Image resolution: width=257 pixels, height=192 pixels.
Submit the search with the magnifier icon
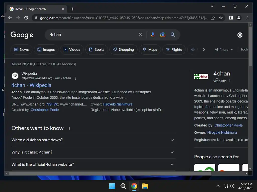(173, 34)
